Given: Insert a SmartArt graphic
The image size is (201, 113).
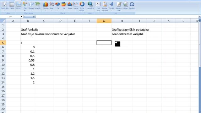Looking at the screenshot, I should 38,6.
